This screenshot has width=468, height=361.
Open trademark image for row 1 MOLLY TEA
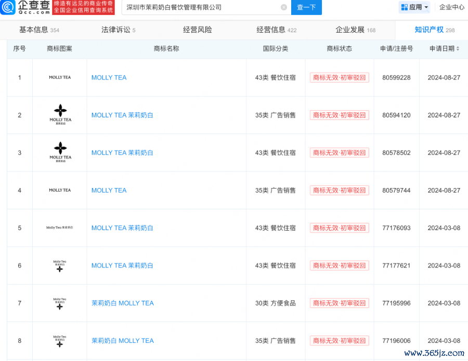60,77
